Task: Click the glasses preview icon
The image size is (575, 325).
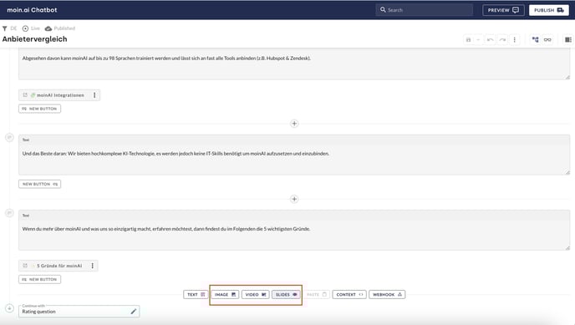Action: click(x=547, y=39)
